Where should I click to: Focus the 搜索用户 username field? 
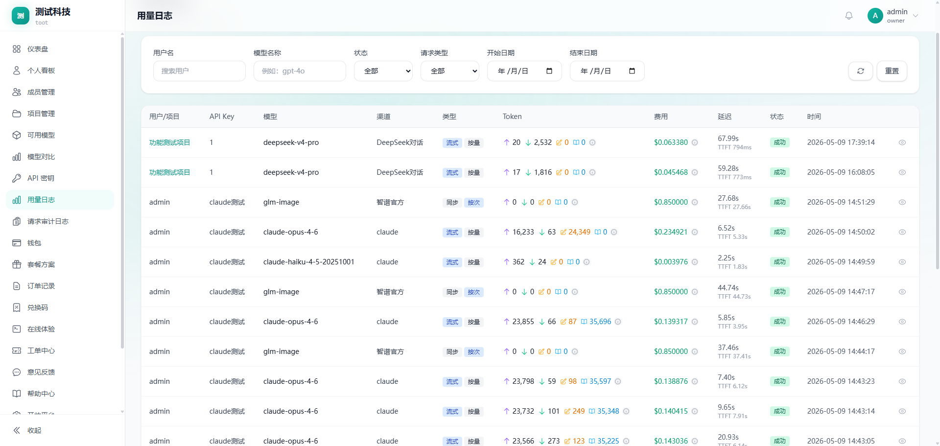click(x=199, y=71)
